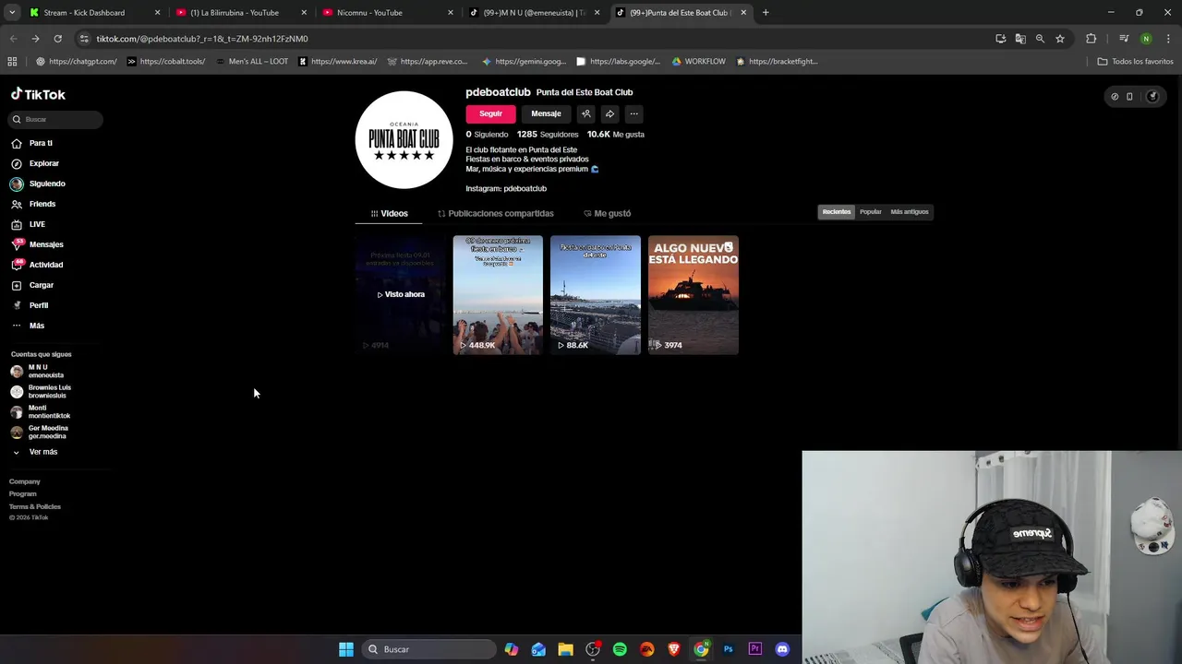Open the Algo nuevo está llegando video
This screenshot has height=664, width=1182.
coord(694,295)
